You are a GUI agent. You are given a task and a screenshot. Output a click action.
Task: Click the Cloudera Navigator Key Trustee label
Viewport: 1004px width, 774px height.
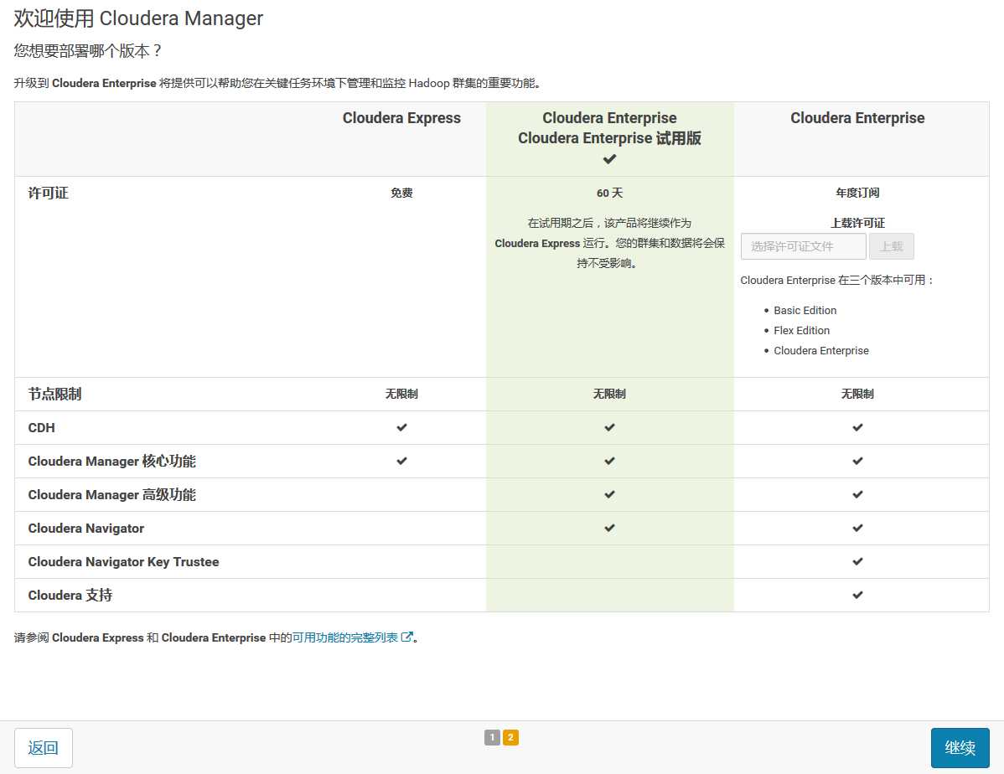[x=123, y=561]
